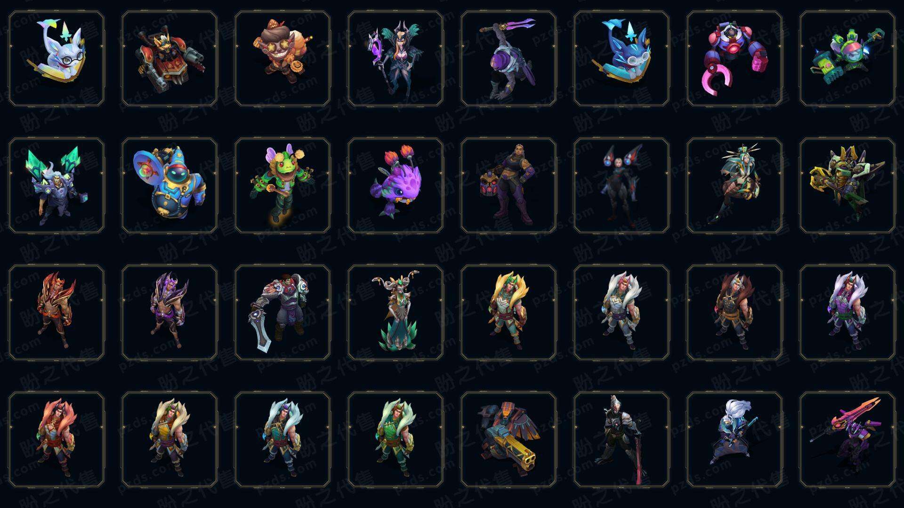
Task: Choose the armored fighter with large curved blade
Action: click(282, 312)
